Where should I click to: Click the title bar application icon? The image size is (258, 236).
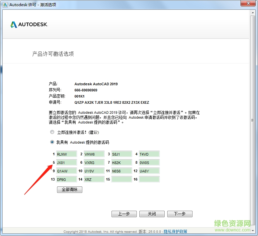[x=5, y=5]
